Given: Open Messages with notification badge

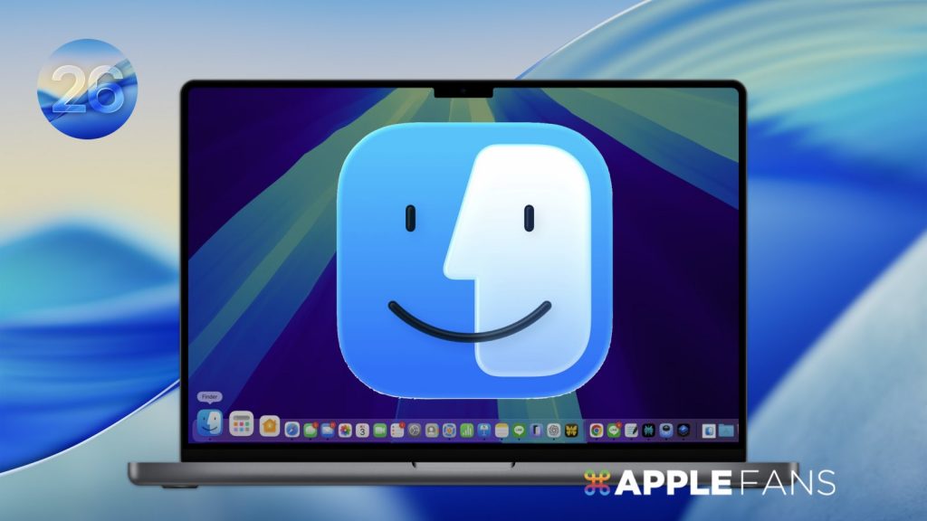Looking at the screenshot, I should (311, 431).
